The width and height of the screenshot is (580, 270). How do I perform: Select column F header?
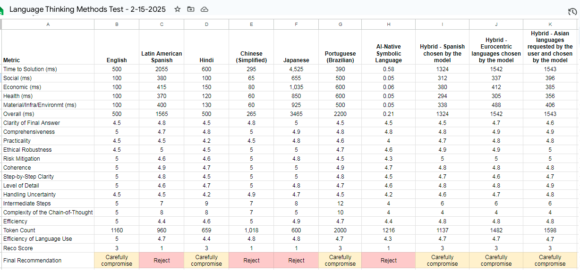click(x=296, y=25)
